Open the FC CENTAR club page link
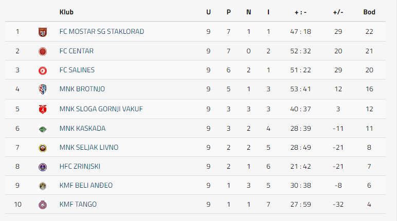This screenshot has width=397, height=221. click(x=76, y=51)
